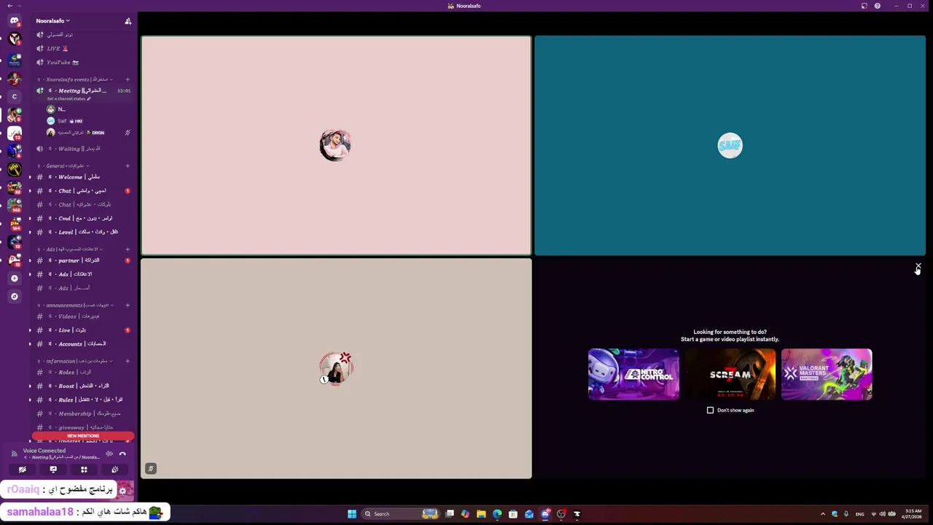Image resolution: width=933 pixels, height=525 pixels.
Task: Focus the bottom-left muted participant tile
Action: pos(336,368)
